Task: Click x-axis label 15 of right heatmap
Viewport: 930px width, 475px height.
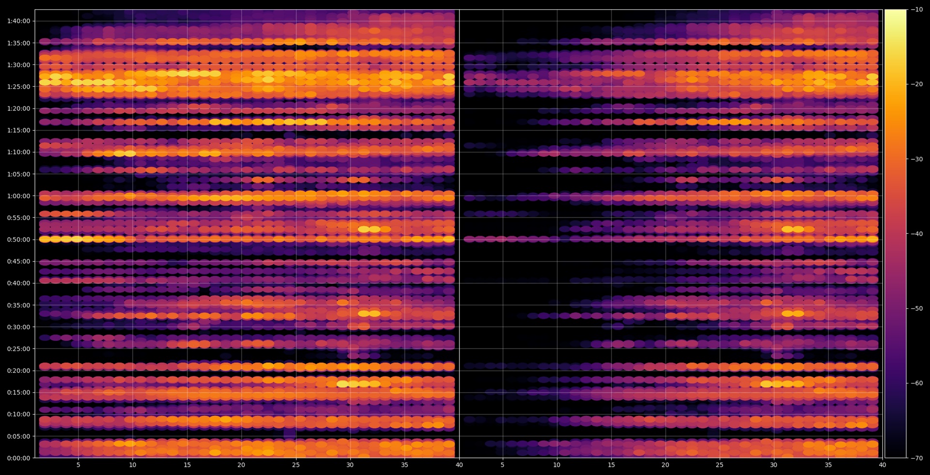Action: click(611, 465)
